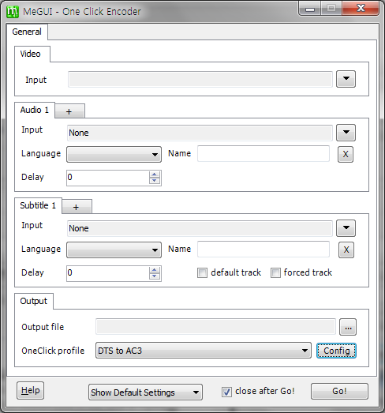Click the Subtitle 1 Delay value field
The width and height of the screenshot is (385, 413).
[108, 273]
